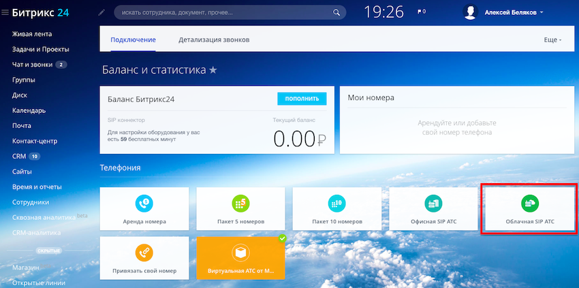Image resolution: width=579 pixels, height=288 pixels.
Task: Click the Баланс и статистика page title
Action: (154, 70)
